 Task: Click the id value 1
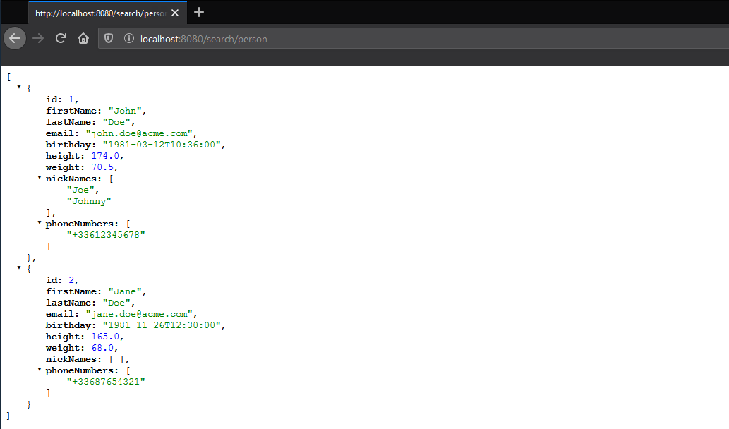71,99
